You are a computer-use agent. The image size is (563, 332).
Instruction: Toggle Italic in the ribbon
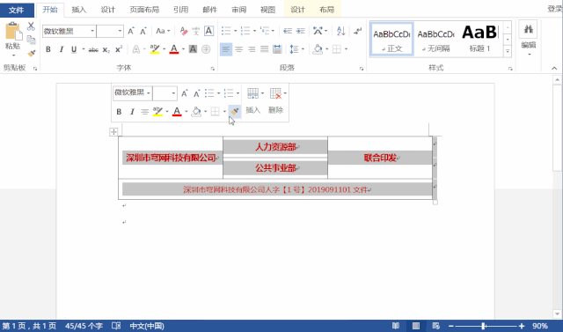coord(62,49)
